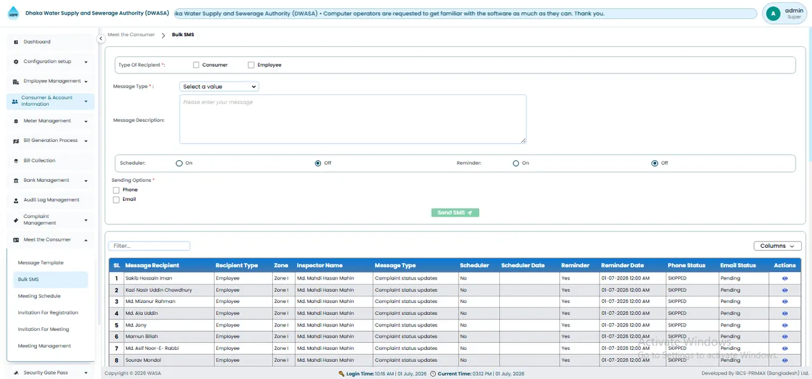This screenshot has height=379, width=812.
Task: Turn Scheduler On radio button
Action: pyautogui.click(x=179, y=163)
